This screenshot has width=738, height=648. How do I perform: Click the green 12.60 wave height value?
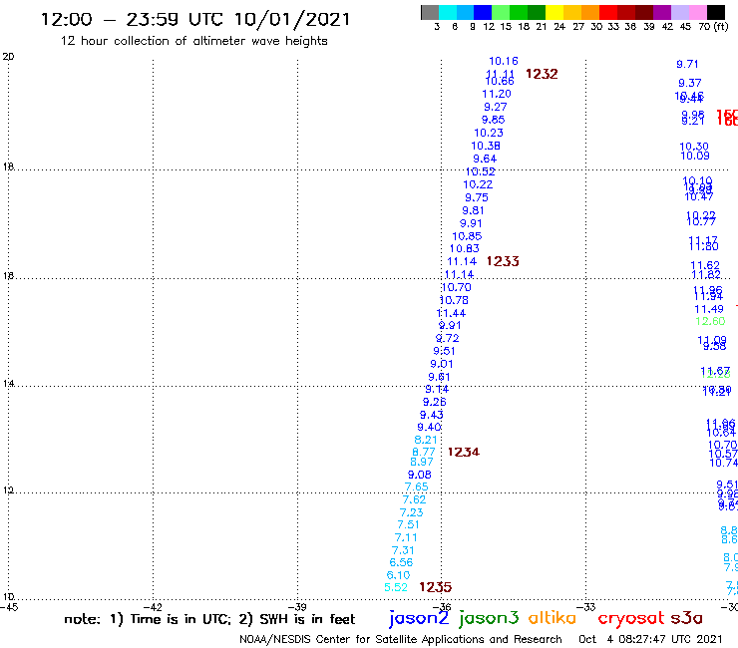710,321
